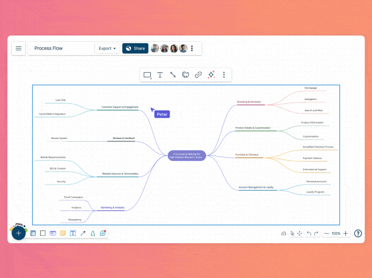Screen dimensions: 372x278
Task: Switch to pointer select mode
Action: [x=292, y=234]
